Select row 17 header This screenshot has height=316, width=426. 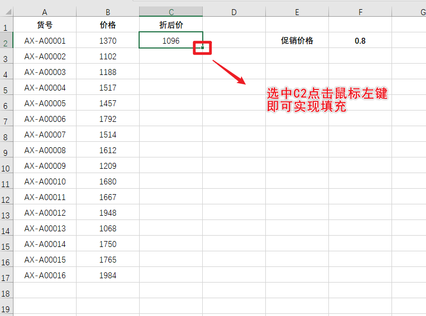click(x=6, y=275)
